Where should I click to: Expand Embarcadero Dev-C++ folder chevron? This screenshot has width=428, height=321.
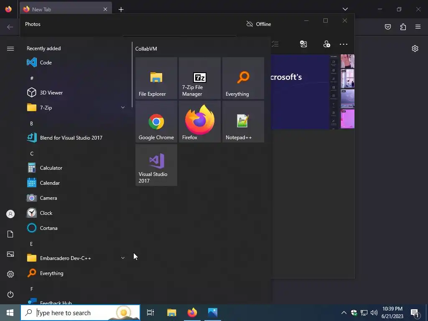click(x=123, y=258)
